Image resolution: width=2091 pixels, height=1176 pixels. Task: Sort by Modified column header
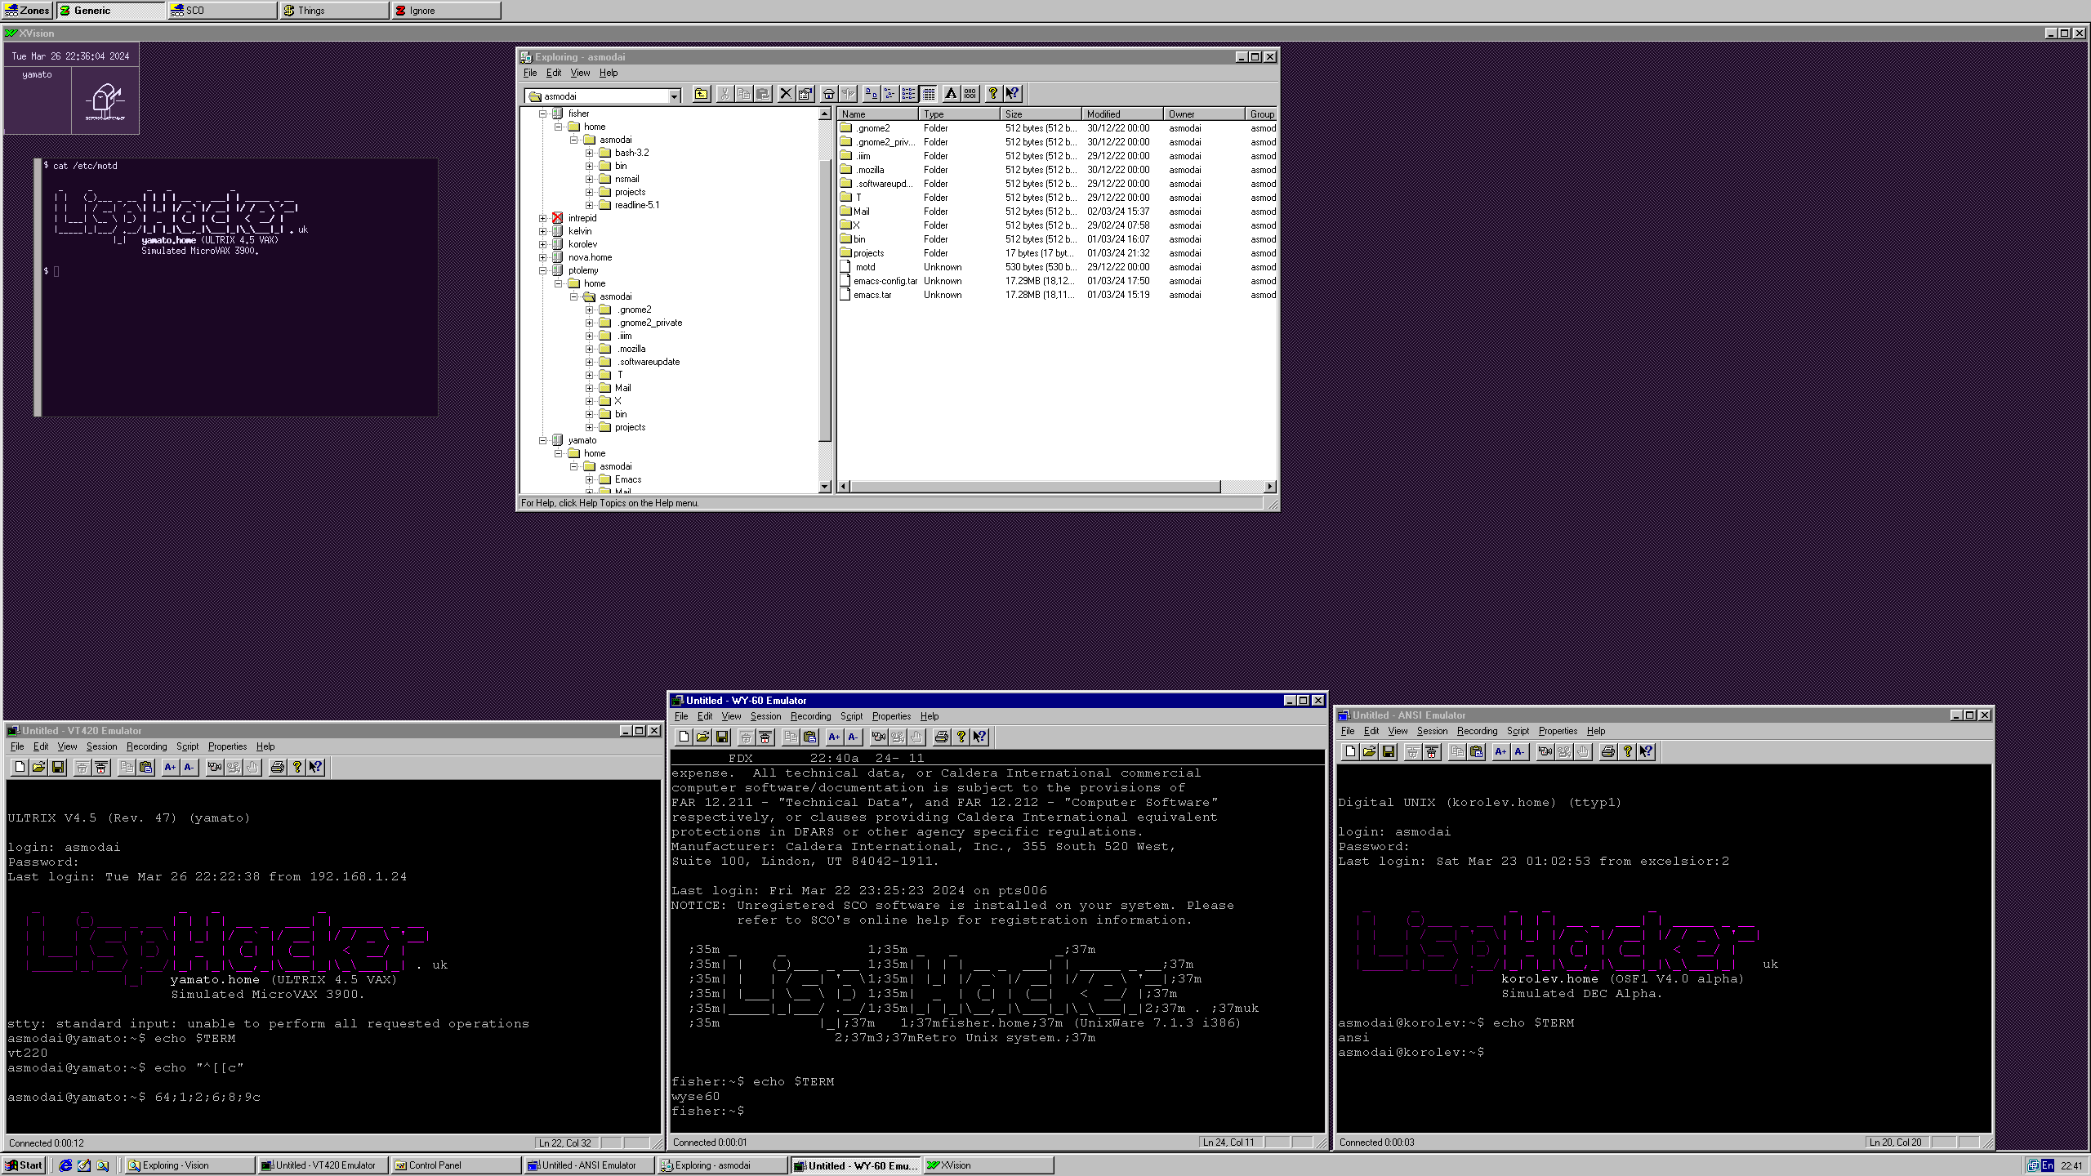pyautogui.click(x=1122, y=114)
